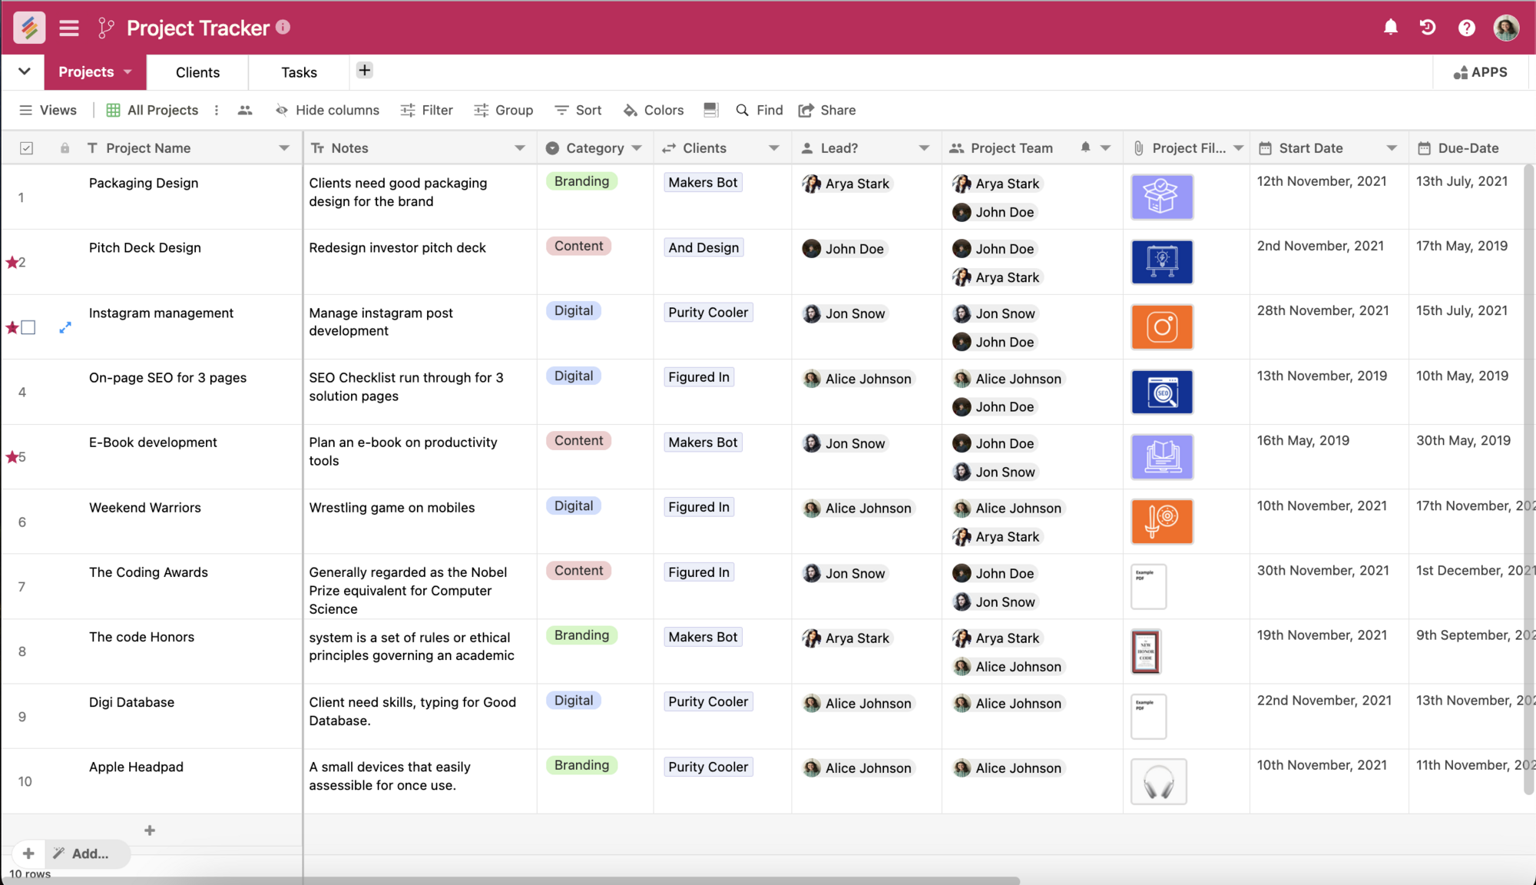The width and height of the screenshot is (1536, 885).
Task: Click the Find magnifier icon
Action: [x=742, y=110]
